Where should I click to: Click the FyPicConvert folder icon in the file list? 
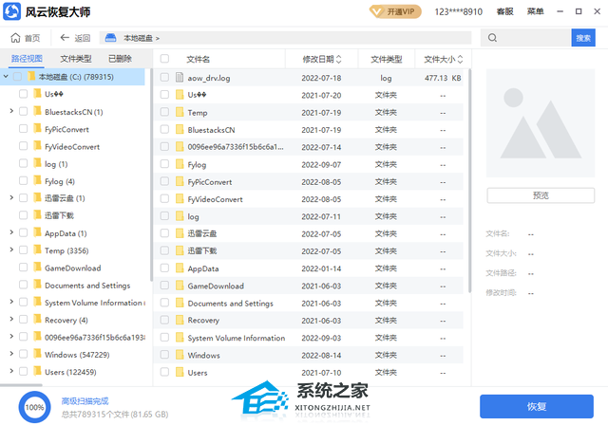tap(180, 181)
